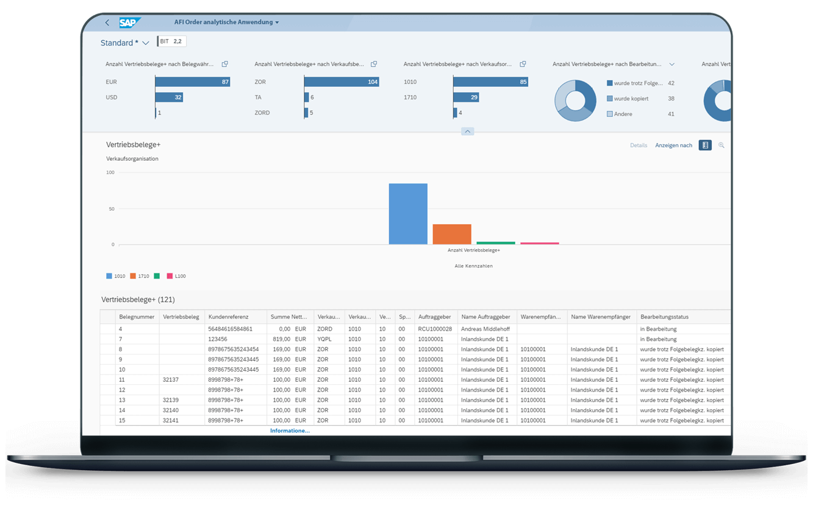The image size is (813, 514).
Task: Select the row selector for Belegnummer 15
Action: click(x=108, y=421)
